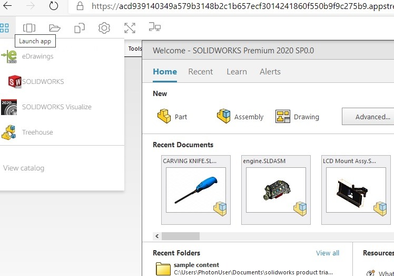Open the My Files folder icon

click(55, 28)
